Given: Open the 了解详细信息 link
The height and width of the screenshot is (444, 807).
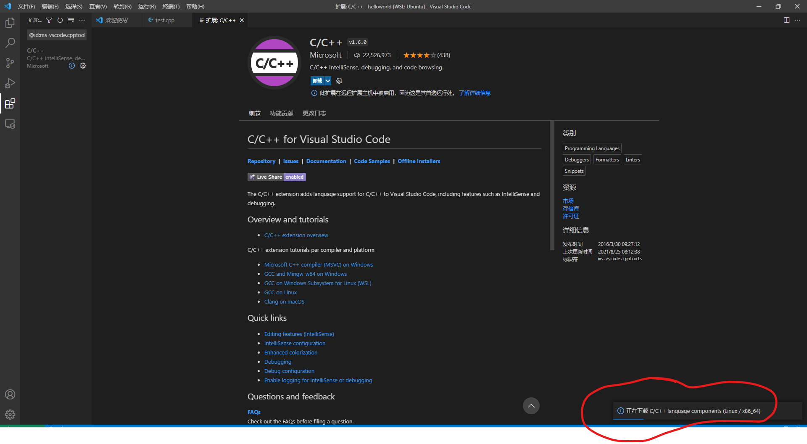Looking at the screenshot, I should click(x=475, y=93).
